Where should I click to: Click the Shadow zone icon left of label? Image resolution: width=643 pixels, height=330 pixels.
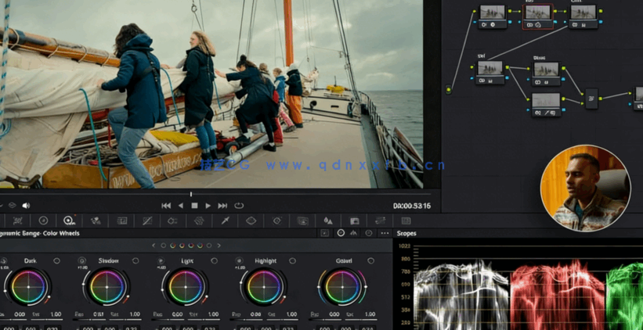point(82,261)
